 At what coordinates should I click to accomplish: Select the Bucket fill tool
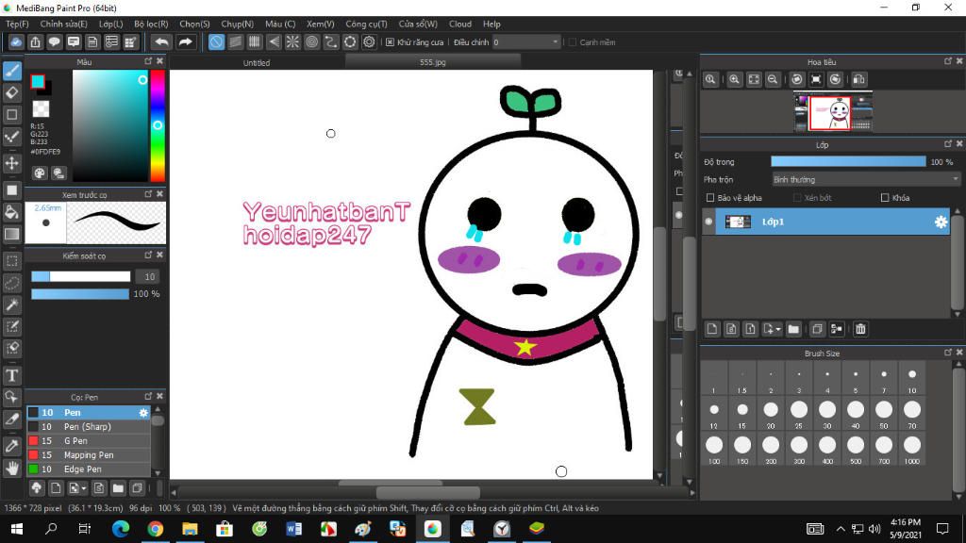point(11,212)
